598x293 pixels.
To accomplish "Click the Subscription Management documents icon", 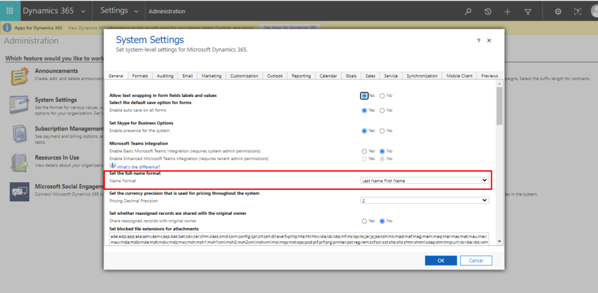I will [19, 134].
